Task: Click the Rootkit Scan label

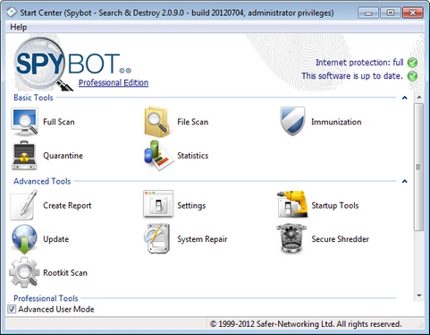Action: click(x=65, y=272)
